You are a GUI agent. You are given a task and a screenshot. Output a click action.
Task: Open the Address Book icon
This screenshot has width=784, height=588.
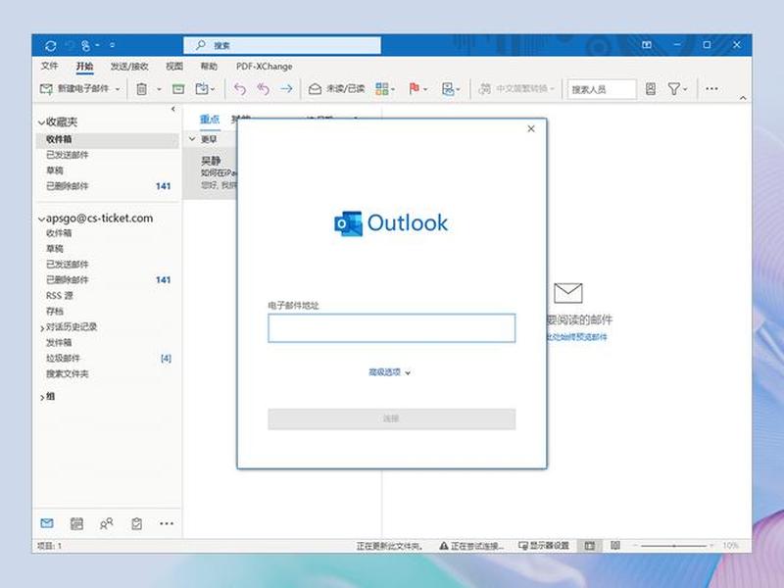point(651,89)
